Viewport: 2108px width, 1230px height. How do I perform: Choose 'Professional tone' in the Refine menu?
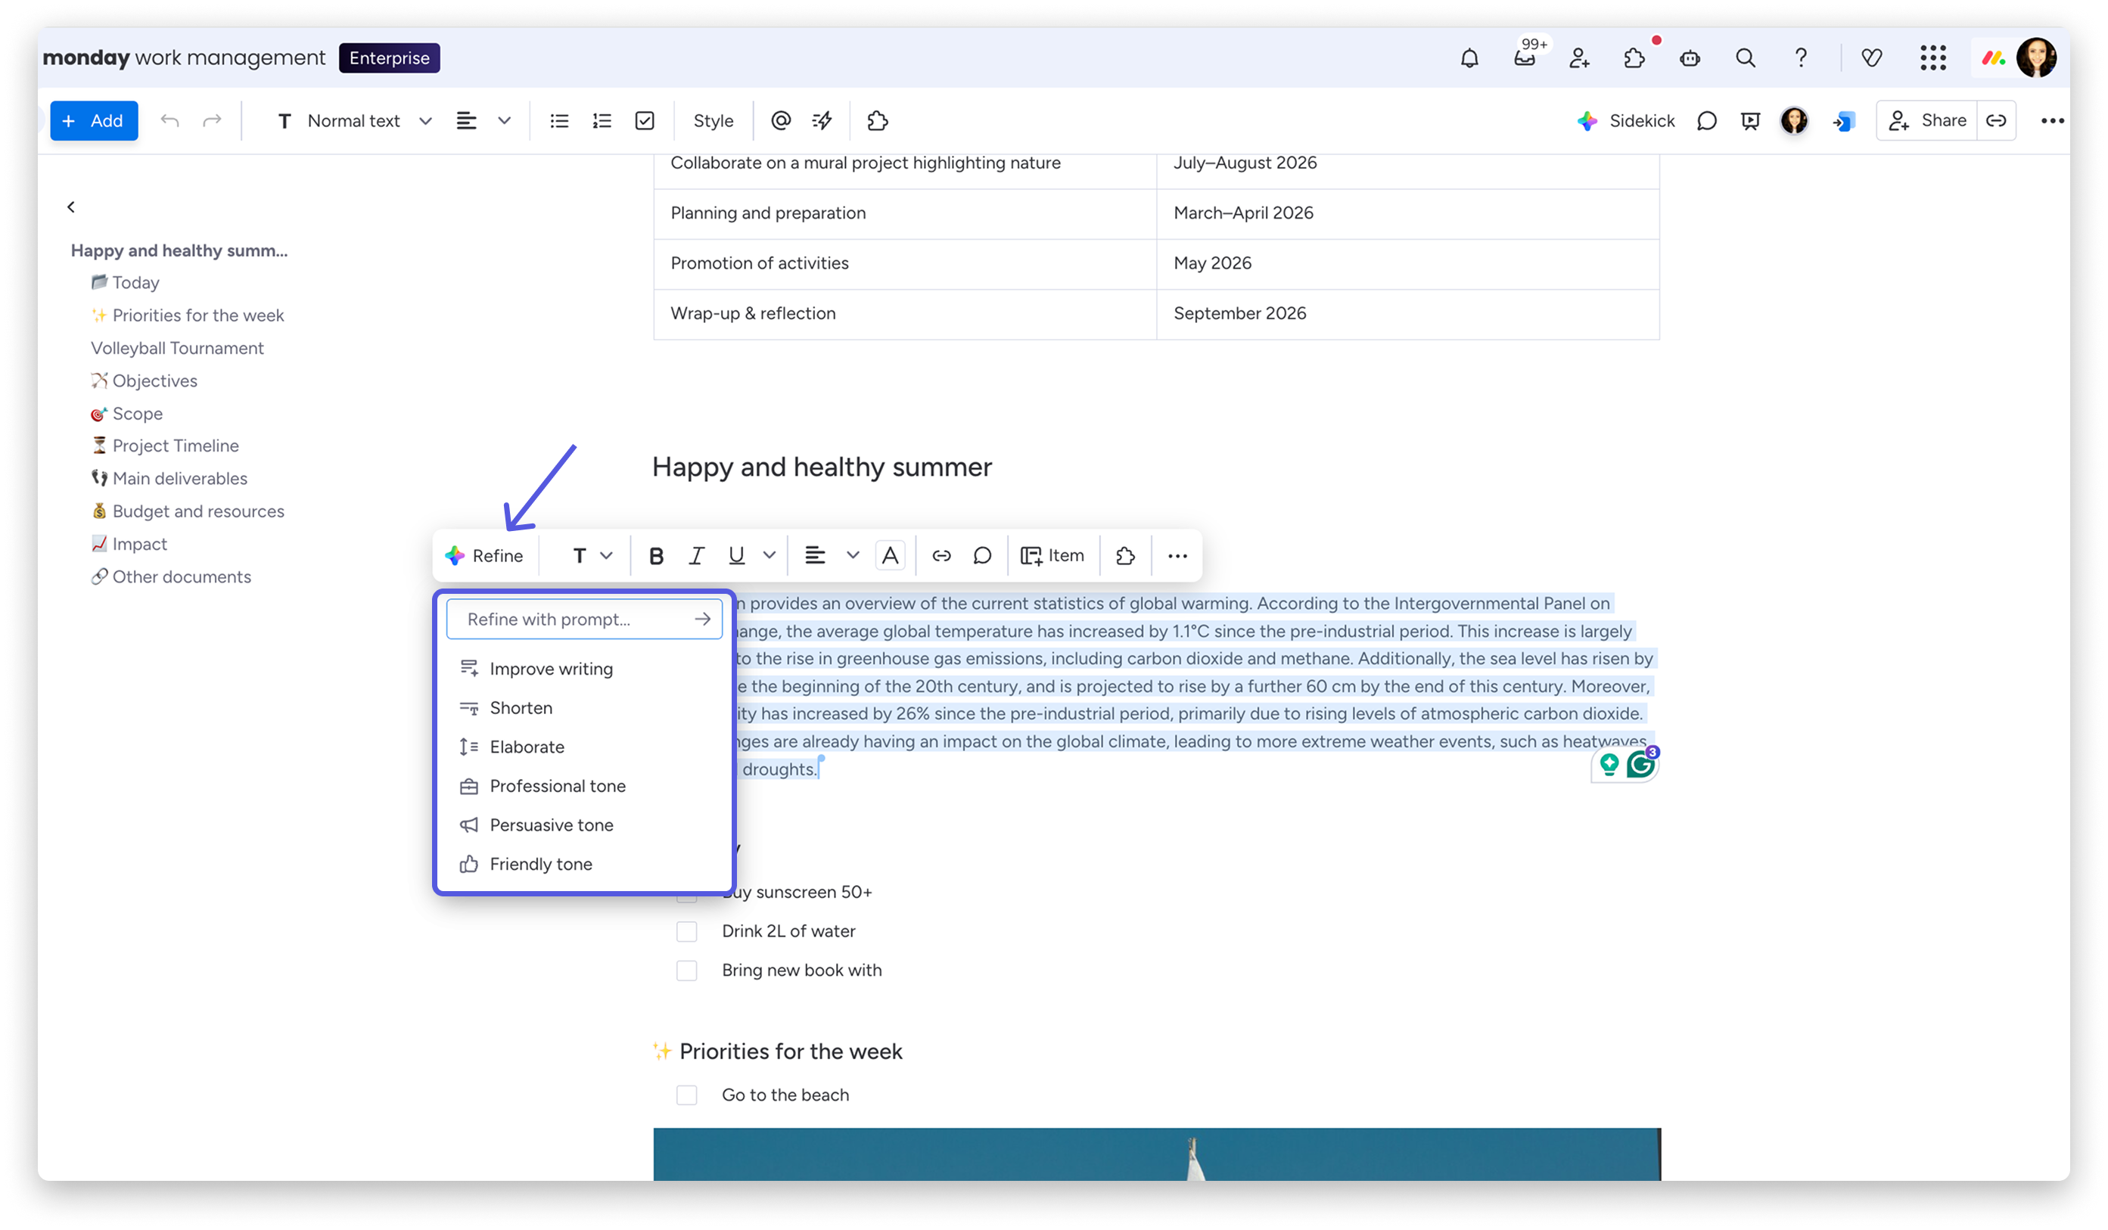[557, 785]
